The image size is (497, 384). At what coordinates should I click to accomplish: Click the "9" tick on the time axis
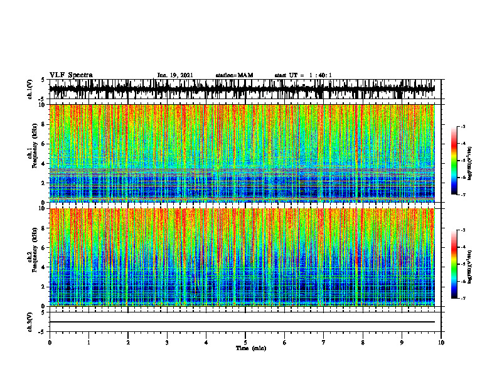pyautogui.click(x=402, y=343)
